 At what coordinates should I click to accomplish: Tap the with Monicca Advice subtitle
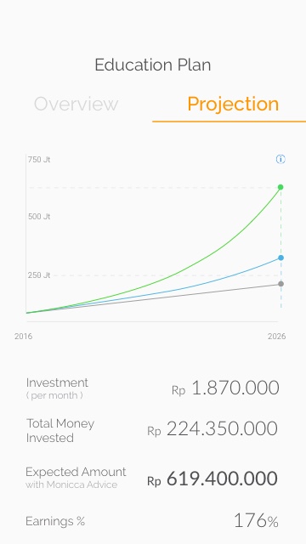pyautogui.click(x=71, y=484)
